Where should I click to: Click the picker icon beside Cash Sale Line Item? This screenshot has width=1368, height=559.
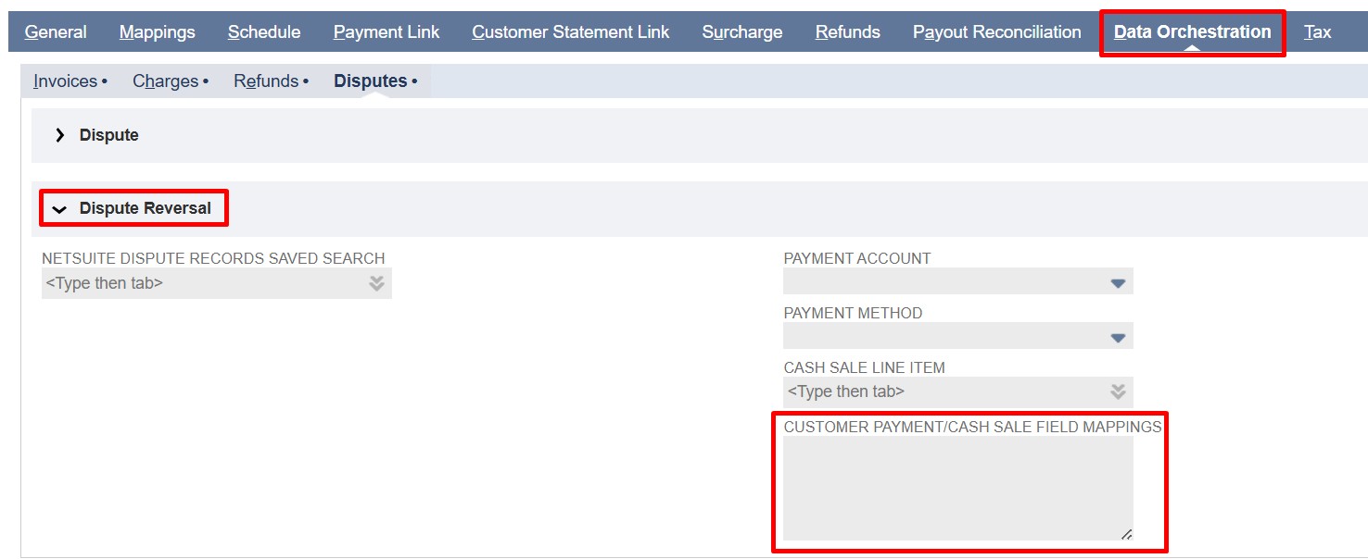(1119, 391)
